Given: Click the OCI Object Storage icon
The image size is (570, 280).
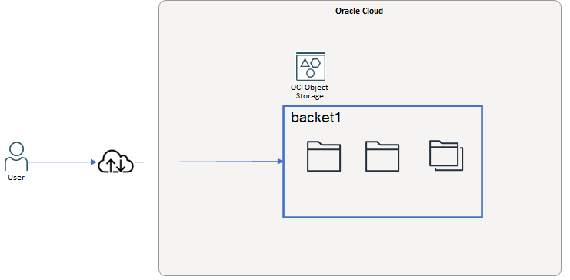Looking at the screenshot, I should point(311,66).
